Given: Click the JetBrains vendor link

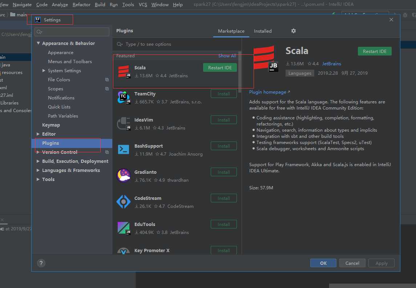Looking at the screenshot, I should [x=331, y=63].
